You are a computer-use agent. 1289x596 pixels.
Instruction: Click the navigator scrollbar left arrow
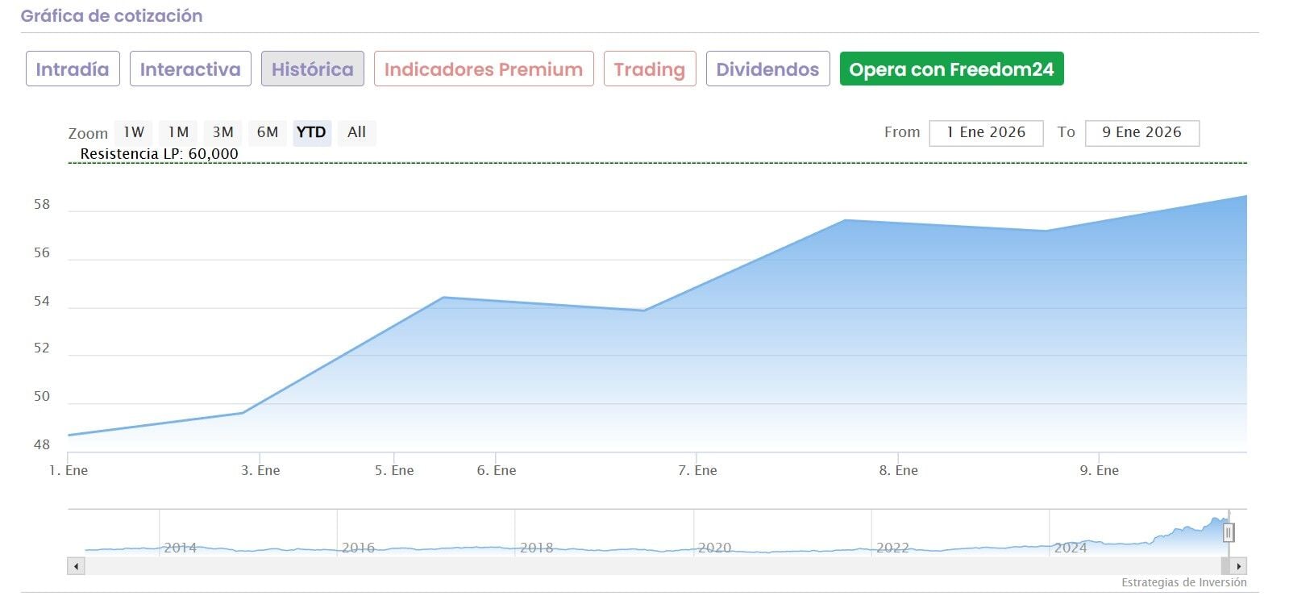tap(76, 566)
